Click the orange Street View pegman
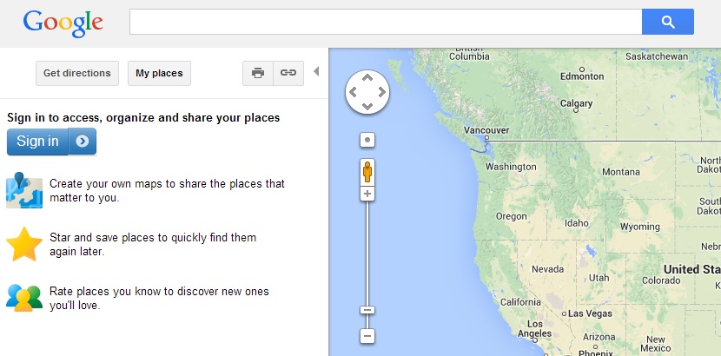This screenshot has width=721, height=356. pos(367,172)
